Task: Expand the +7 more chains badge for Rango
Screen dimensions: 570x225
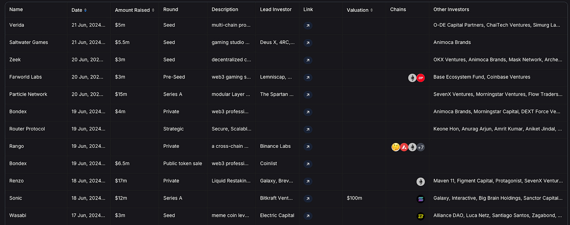Action: 420,147
